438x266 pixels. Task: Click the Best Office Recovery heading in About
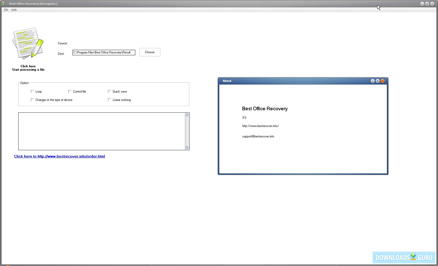click(265, 109)
